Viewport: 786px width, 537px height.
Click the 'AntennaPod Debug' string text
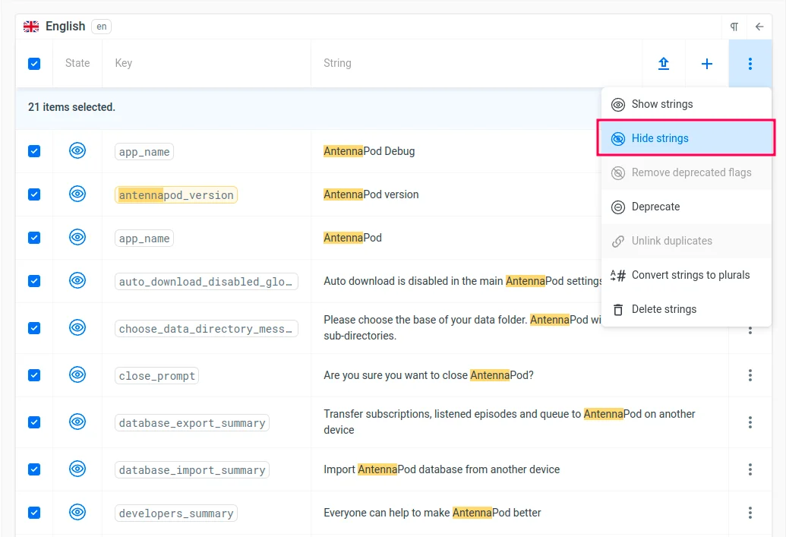point(369,151)
